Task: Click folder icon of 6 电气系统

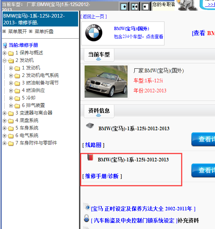Action: [11, 136]
